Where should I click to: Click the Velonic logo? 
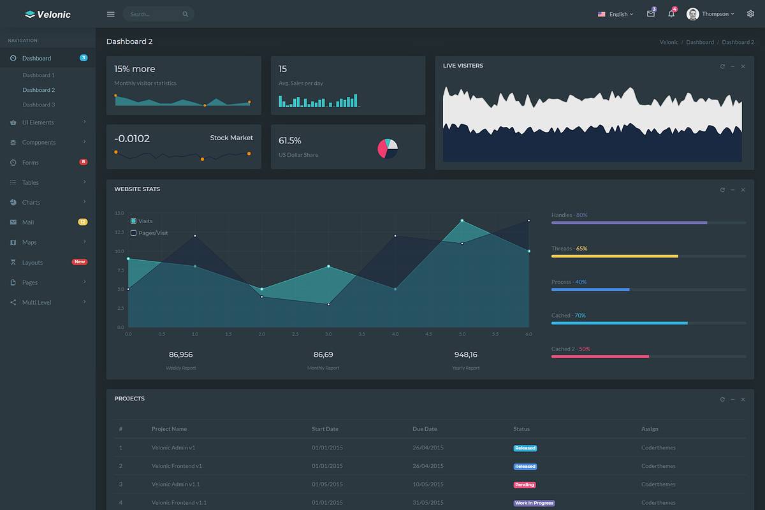pos(48,14)
